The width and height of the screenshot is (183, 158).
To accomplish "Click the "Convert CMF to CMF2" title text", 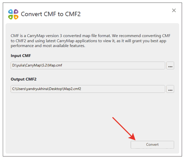I will 51,14.
